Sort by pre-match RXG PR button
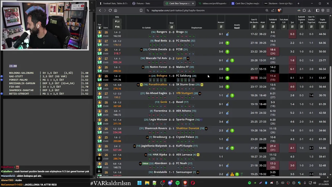The width and height of the screenshot is (332, 187). pyautogui.click(x=117, y=27)
